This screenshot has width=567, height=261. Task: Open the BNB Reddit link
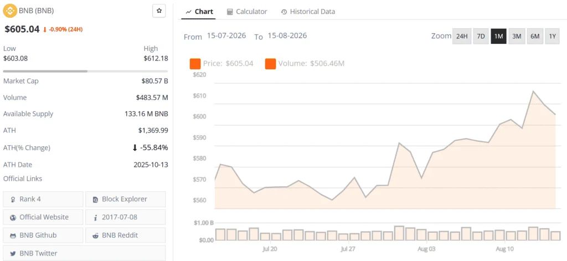pyautogui.click(x=126, y=236)
